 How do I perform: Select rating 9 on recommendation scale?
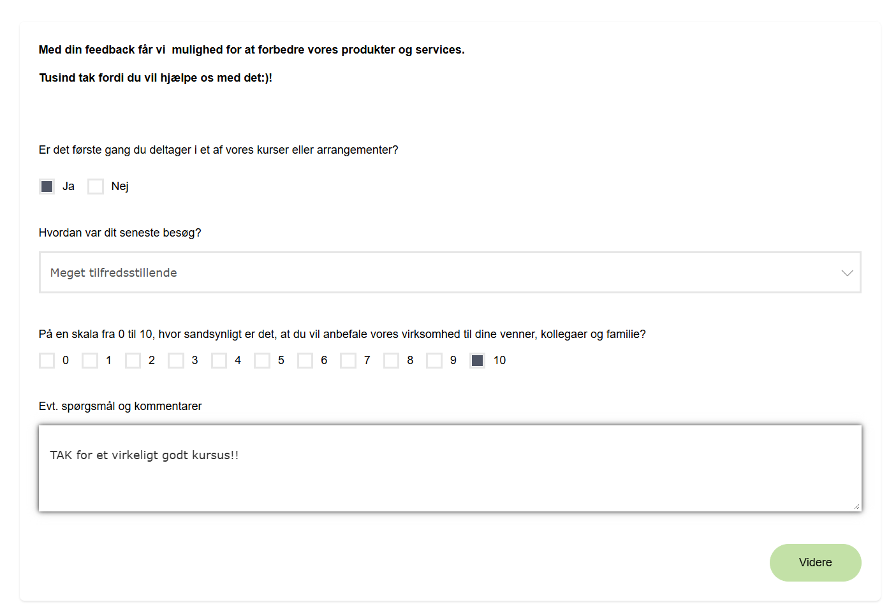(x=434, y=360)
